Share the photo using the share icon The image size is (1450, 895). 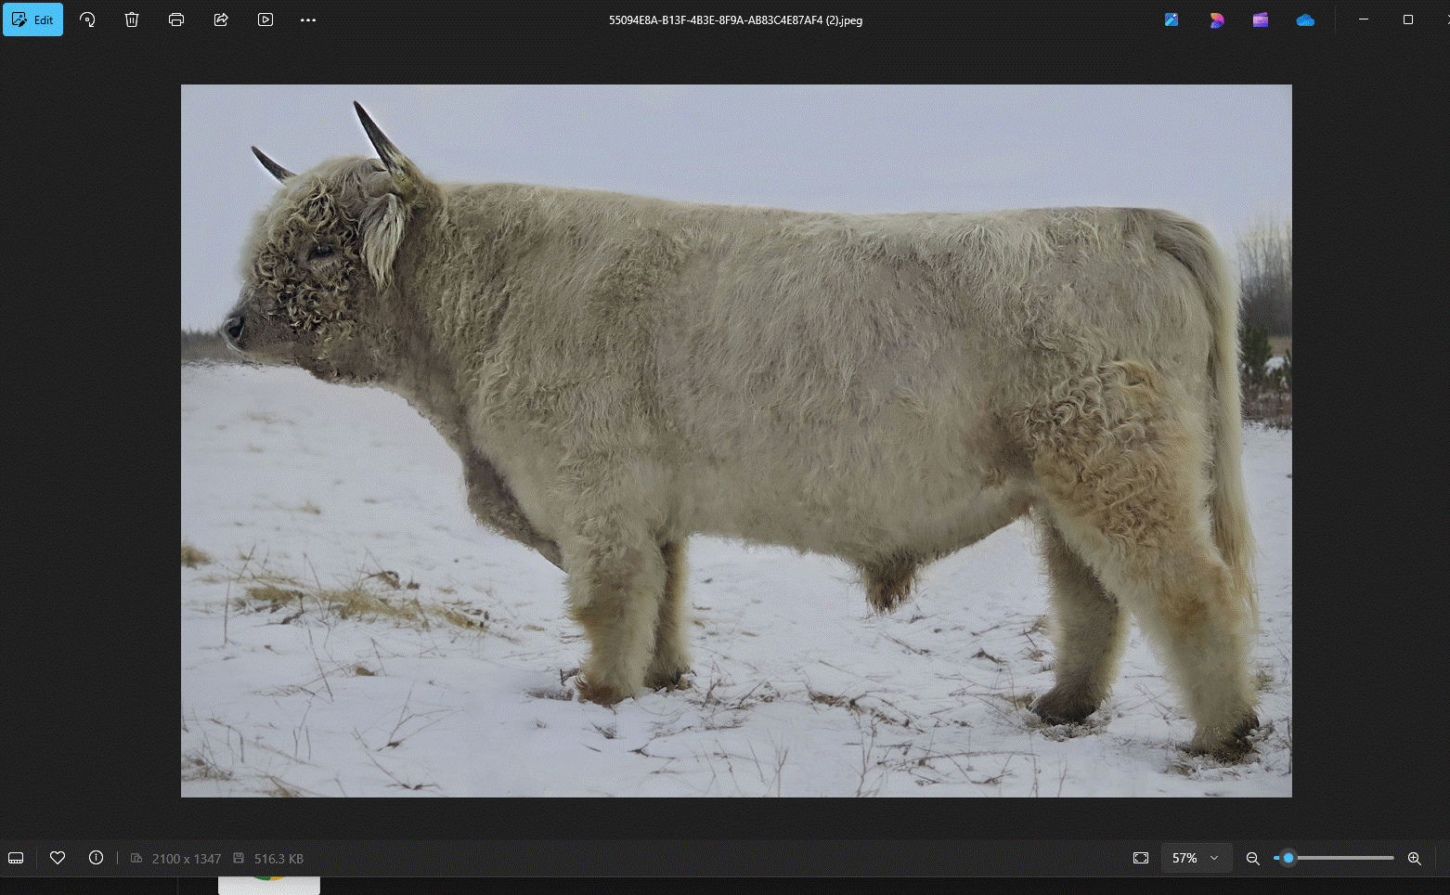pyautogui.click(x=221, y=19)
